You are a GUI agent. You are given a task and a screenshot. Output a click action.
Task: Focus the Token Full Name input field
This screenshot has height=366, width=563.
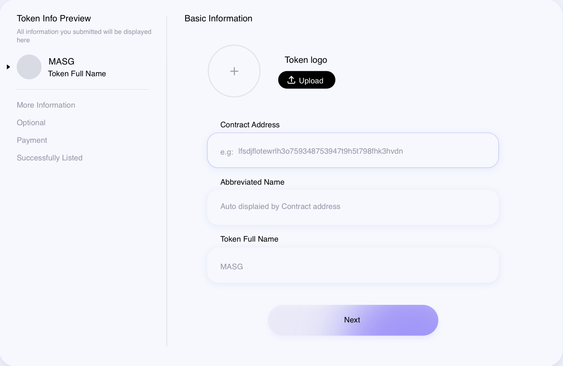[x=353, y=265]
